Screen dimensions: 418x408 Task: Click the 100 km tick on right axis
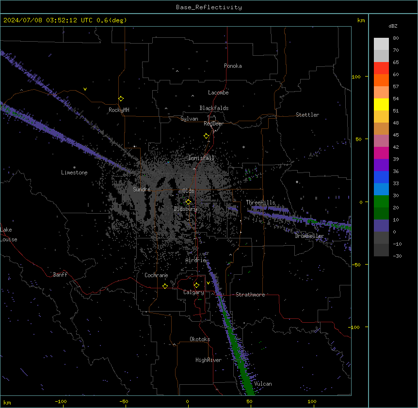pos(356,77)
